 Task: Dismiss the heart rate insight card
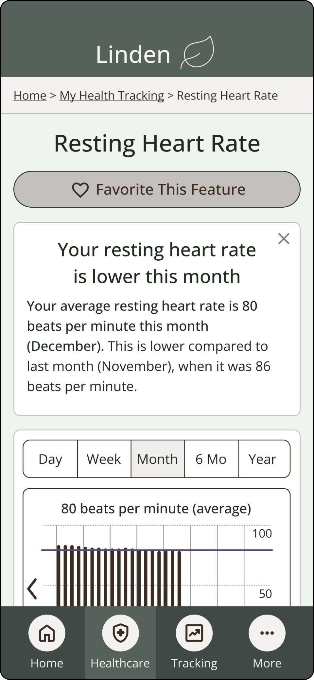284,239
